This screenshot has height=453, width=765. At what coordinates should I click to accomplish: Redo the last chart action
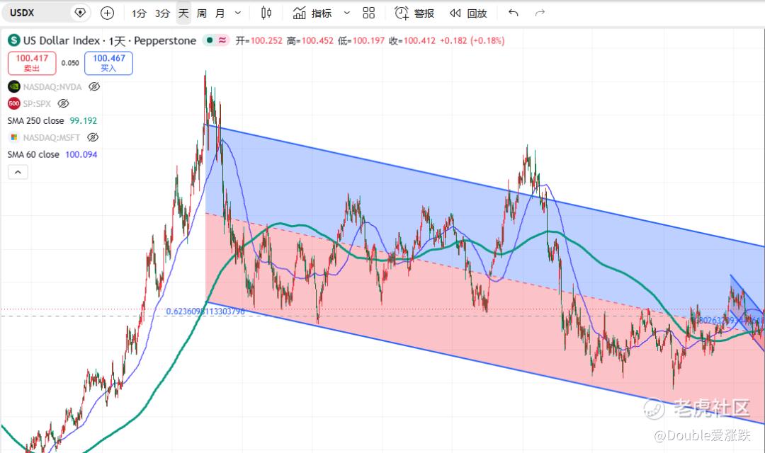[x=540, y=13]
